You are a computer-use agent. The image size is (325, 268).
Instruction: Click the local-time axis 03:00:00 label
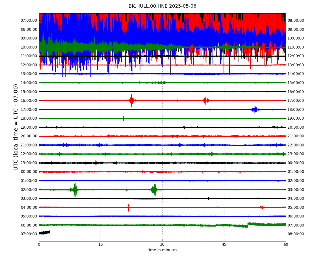tap(296, 190)
